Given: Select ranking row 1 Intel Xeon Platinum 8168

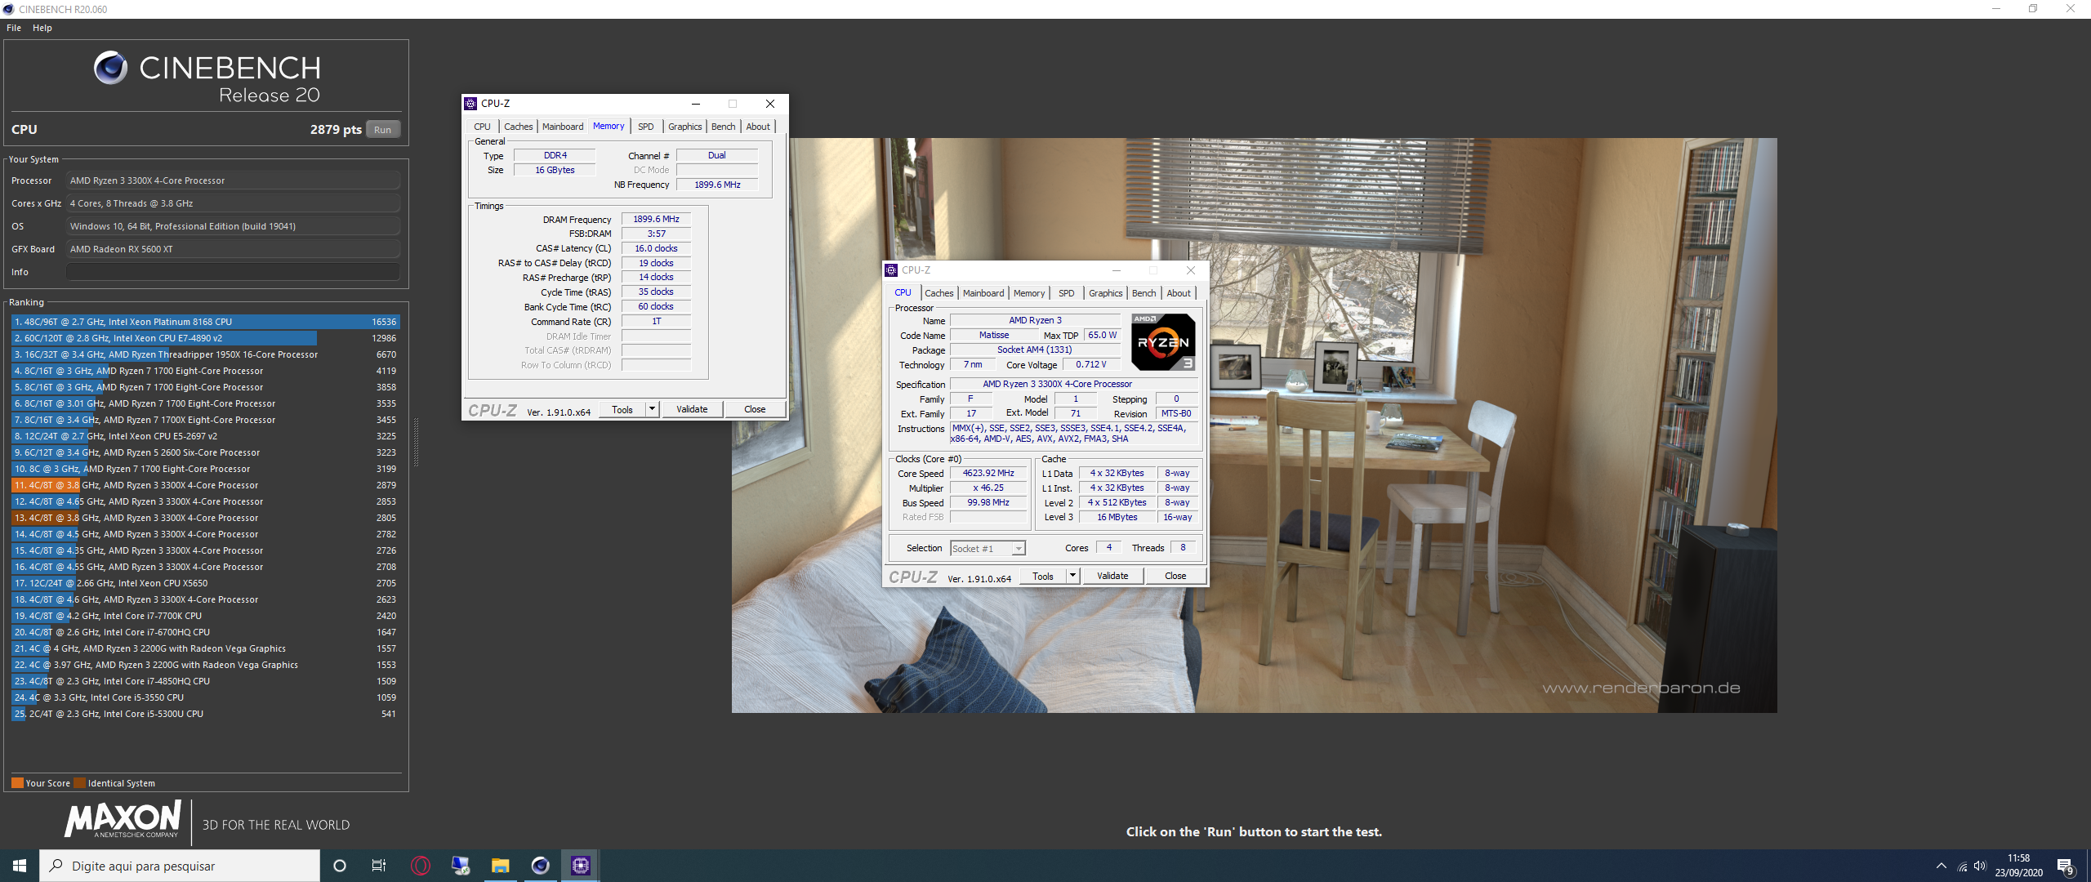Looking at the screenshot, I should (204, 322).
